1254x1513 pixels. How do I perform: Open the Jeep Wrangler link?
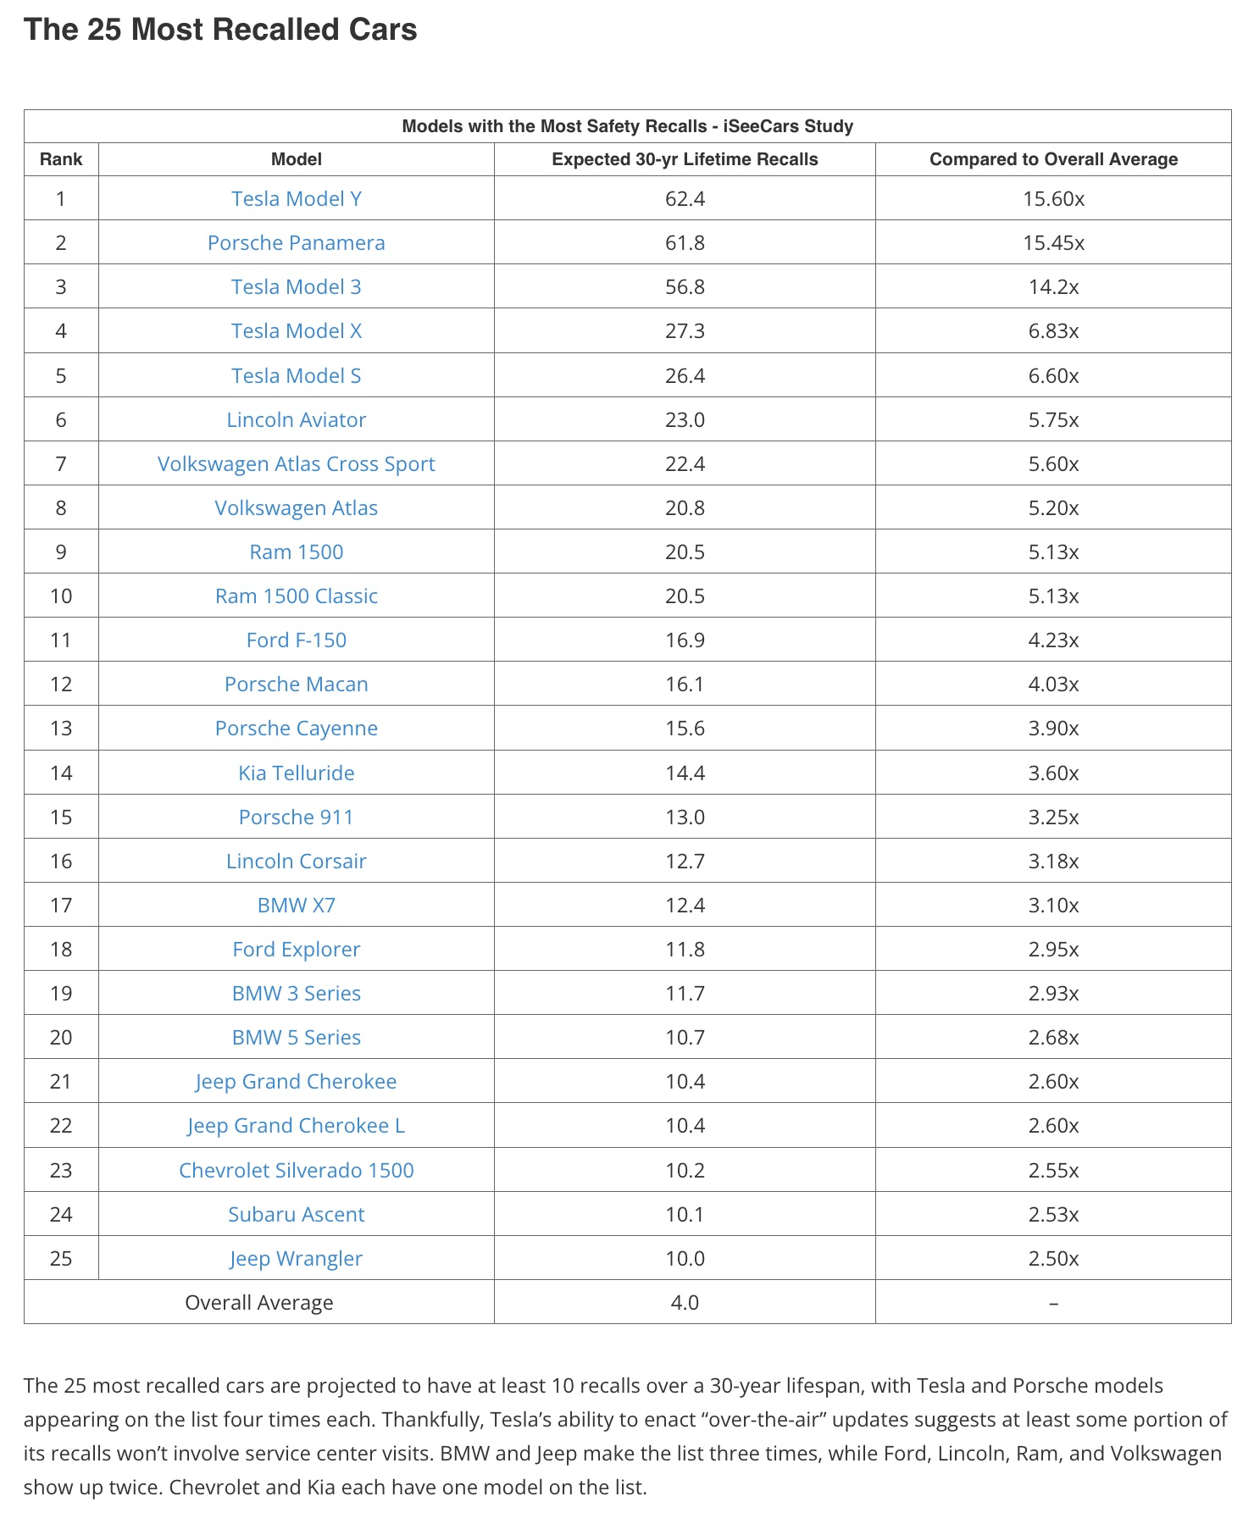click(x=297, y=1258)
